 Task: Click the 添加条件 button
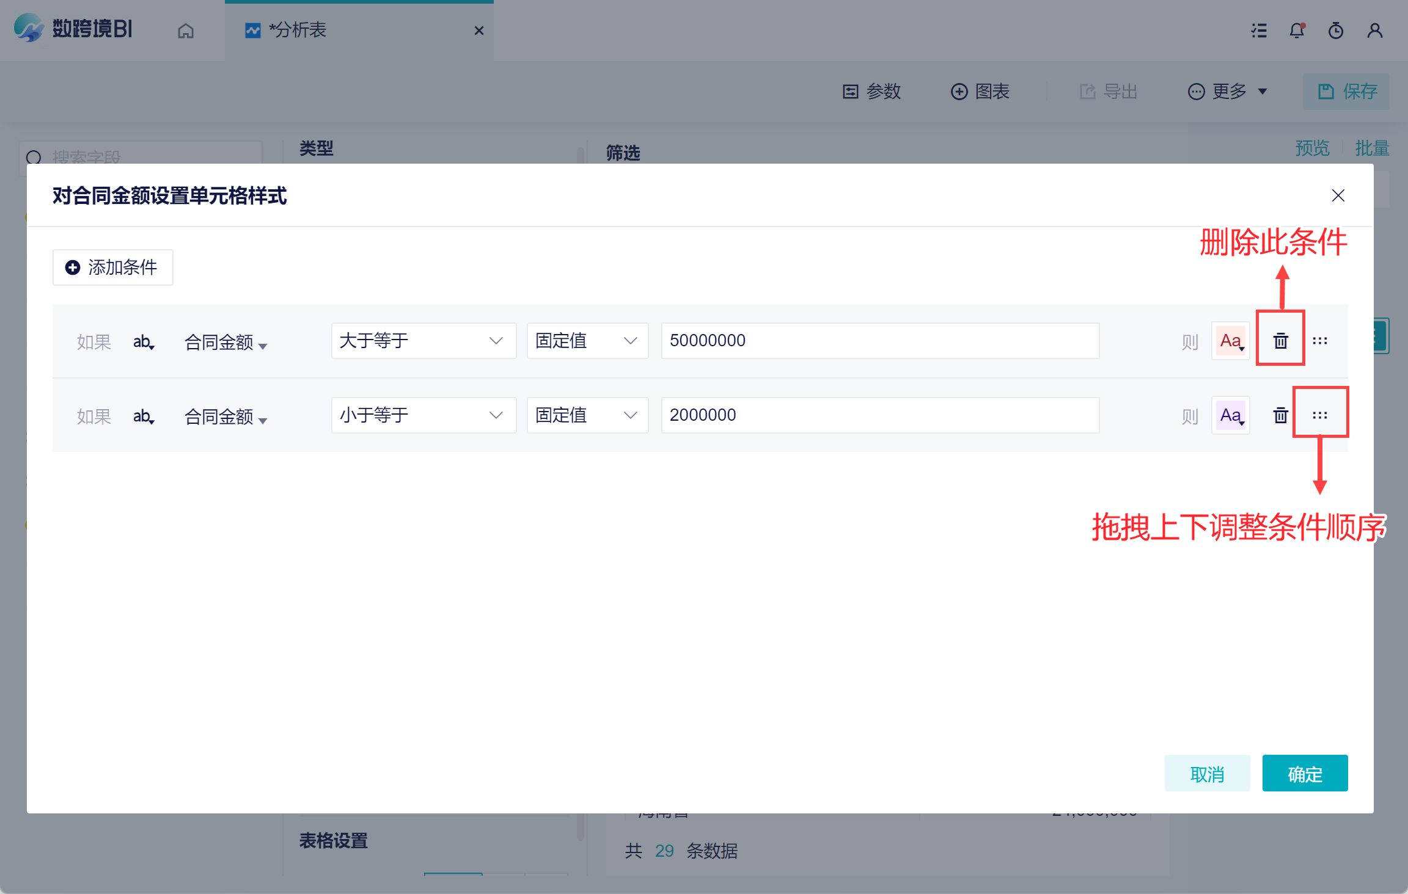[113, 267]
